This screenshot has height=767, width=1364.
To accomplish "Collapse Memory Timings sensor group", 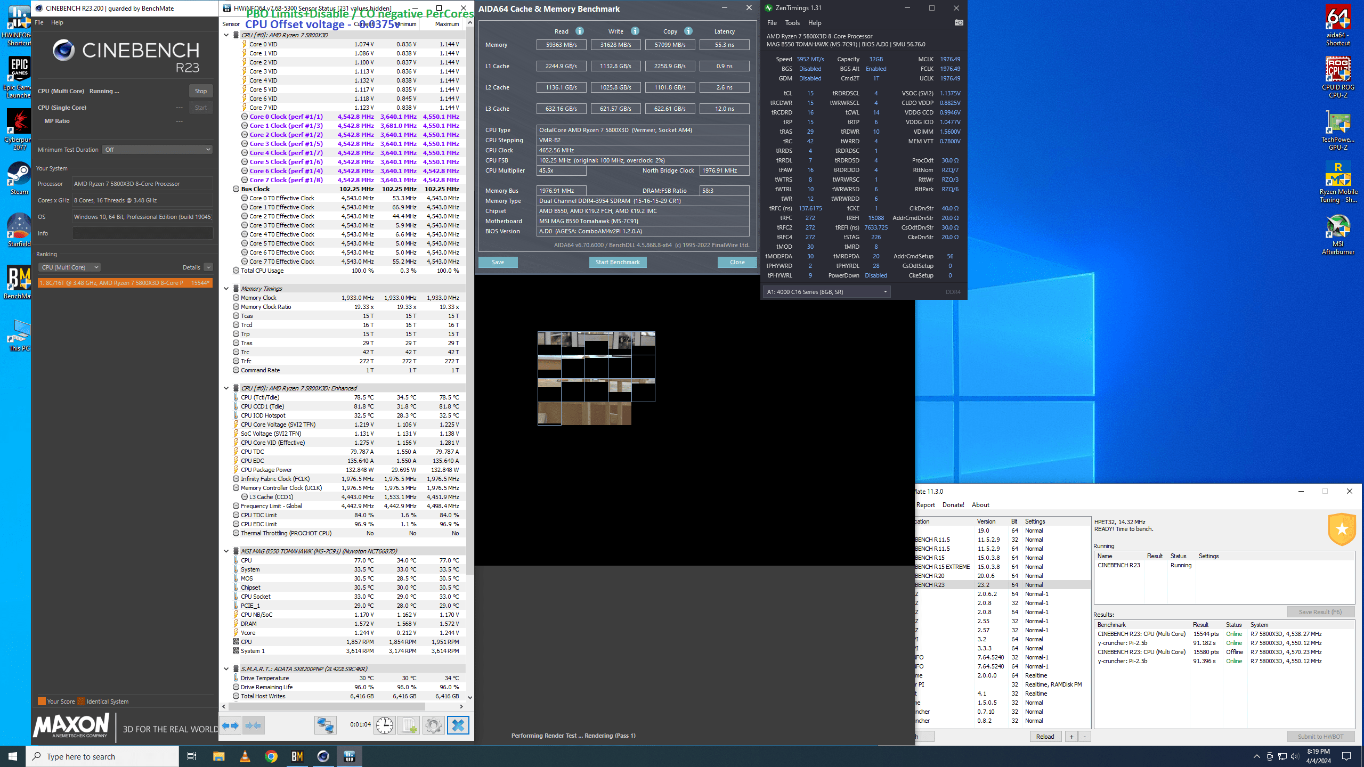I will click(226, 289).
